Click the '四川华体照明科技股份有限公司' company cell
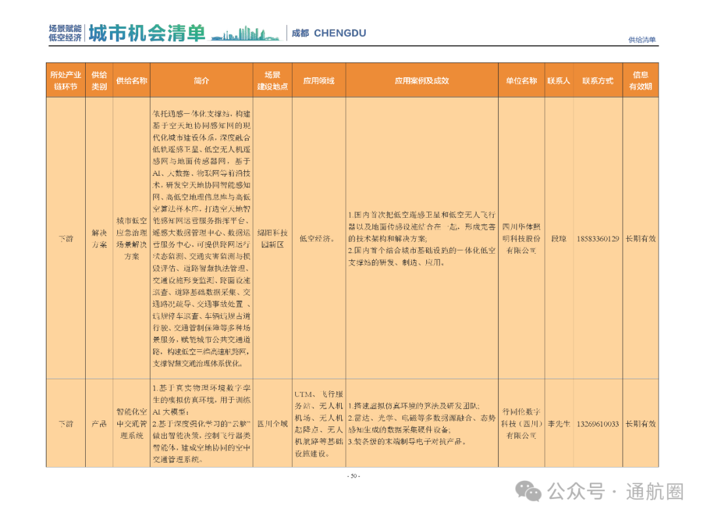Image resolution: width=707 pixels, height=520 pixels. tap(521, 238)
